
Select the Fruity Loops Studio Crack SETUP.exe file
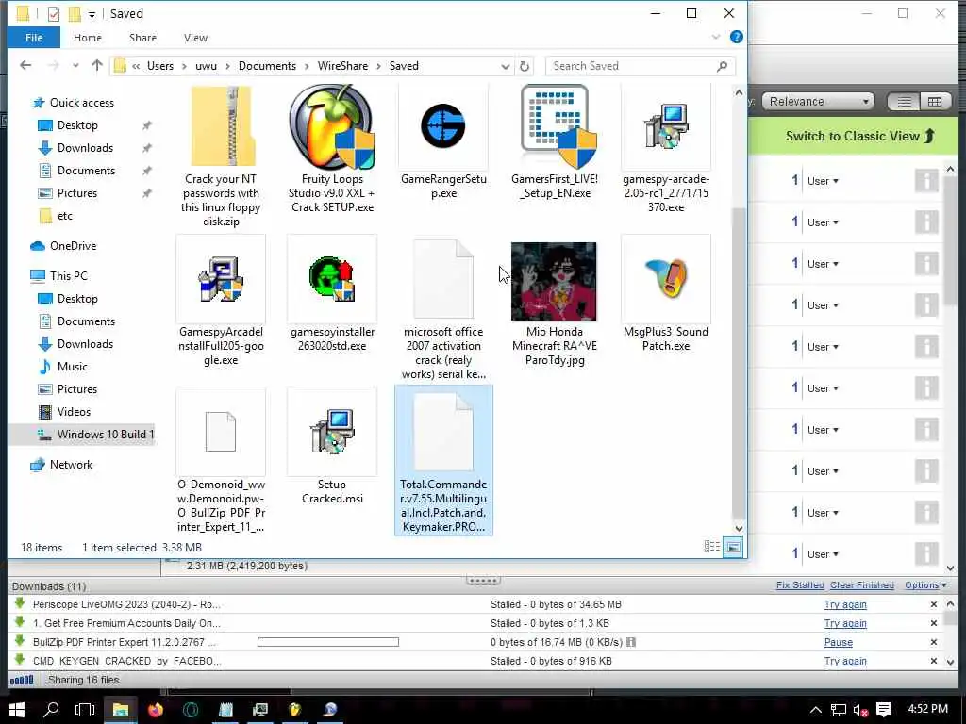coord(332,150)
